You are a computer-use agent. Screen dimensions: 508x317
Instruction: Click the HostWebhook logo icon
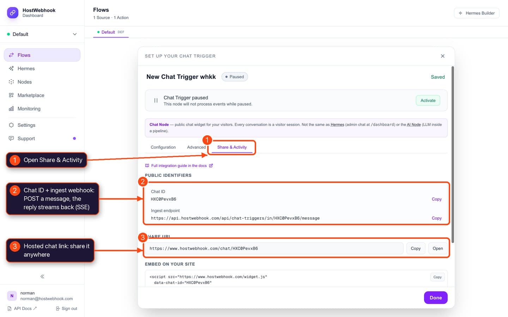point(13,13)
